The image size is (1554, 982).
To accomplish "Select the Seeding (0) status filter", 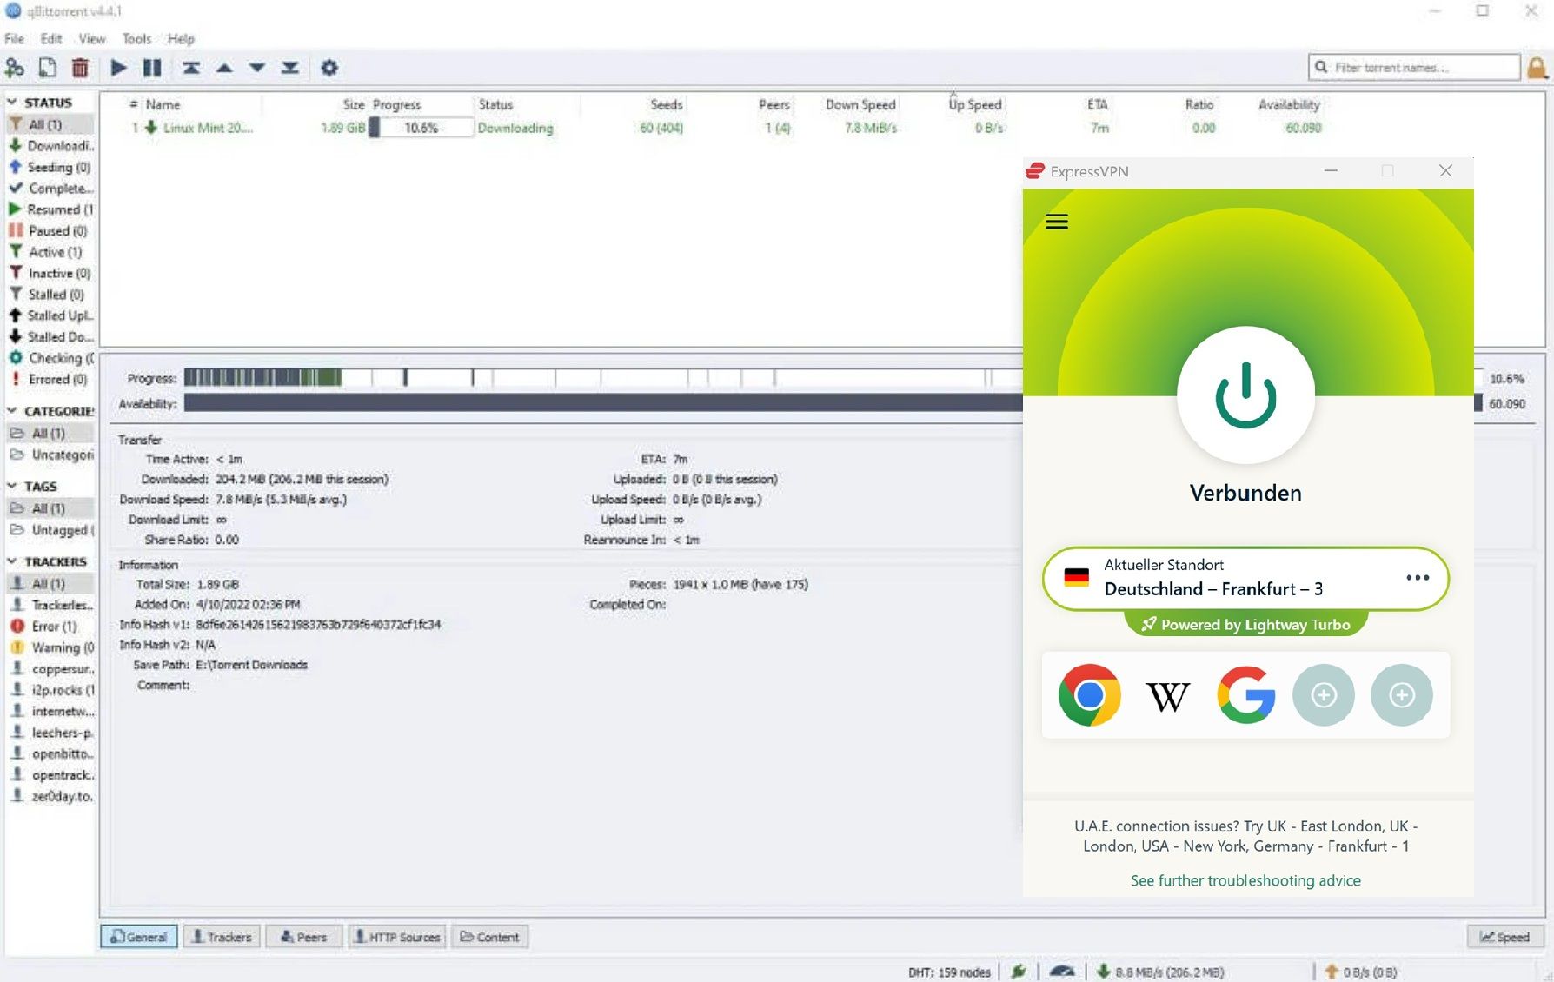I will click(50, 167).
